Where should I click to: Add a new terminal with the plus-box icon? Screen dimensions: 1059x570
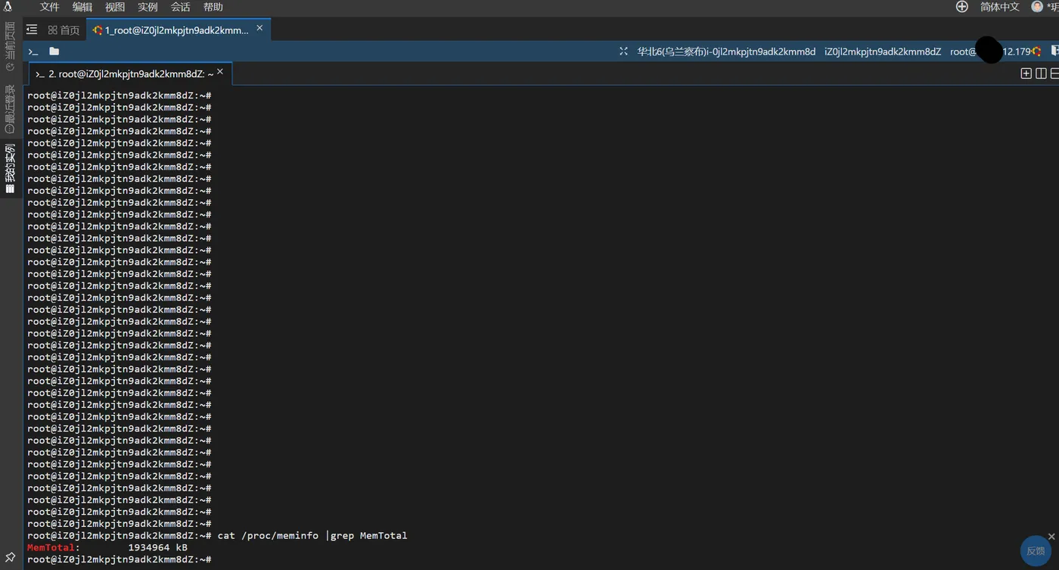point(1026,73)
